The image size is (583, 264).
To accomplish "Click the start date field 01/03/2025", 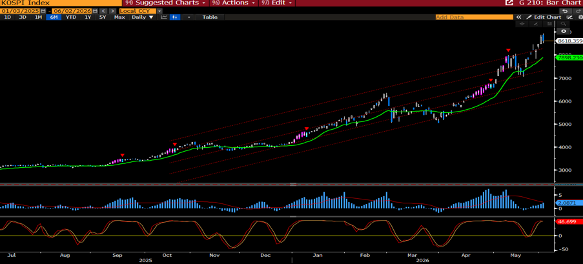I will tap(21, 11).
